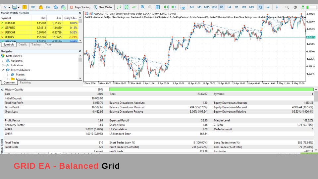Zoom out on the chart
Viewport: 318px width, 179px height.
[150, 7]
